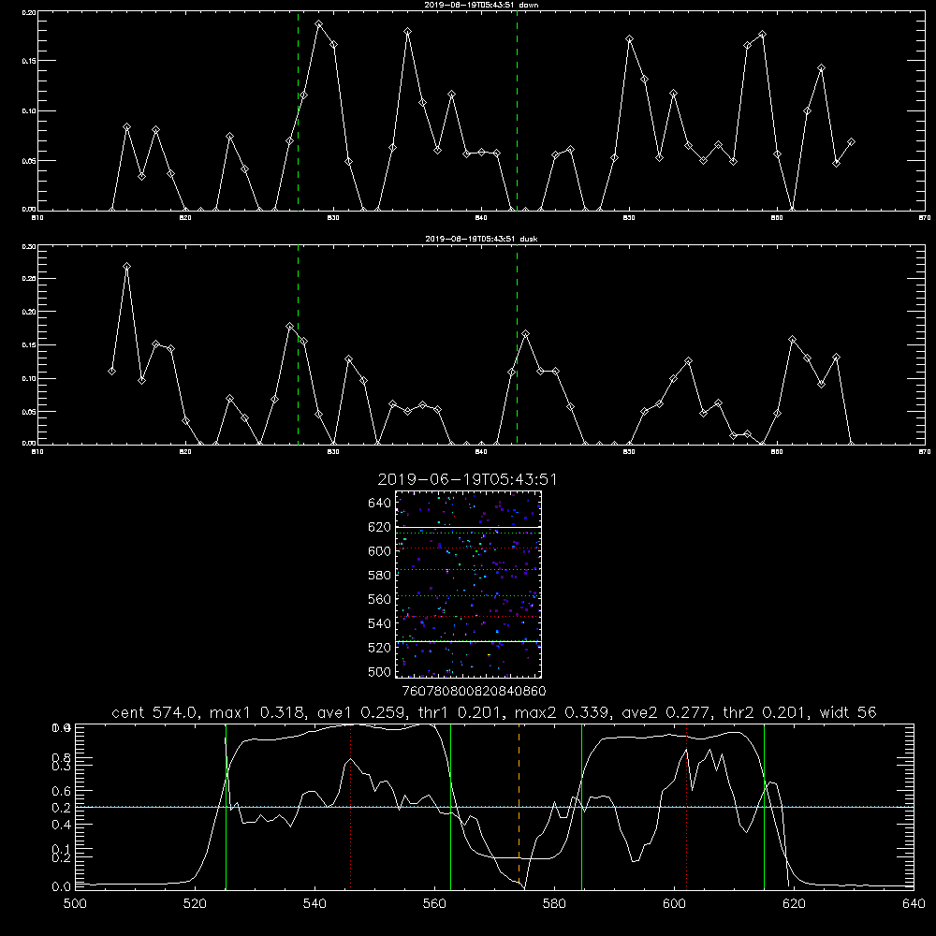The height and width of the screenshot is (936, 936).
Task: Click the red dotted line near 546 in bottom plot
Action: pyautogui.click(x=350, y=806)
